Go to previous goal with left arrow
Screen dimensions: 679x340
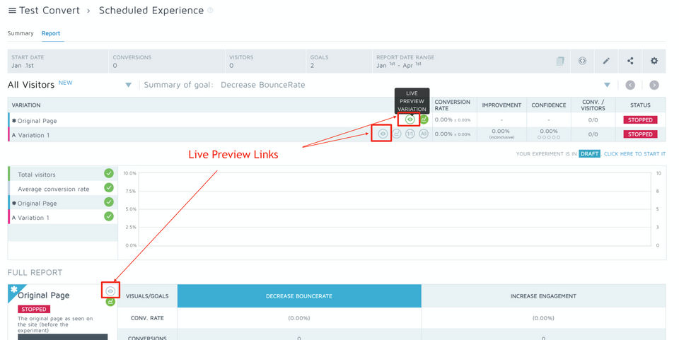[x=630, y=86]
